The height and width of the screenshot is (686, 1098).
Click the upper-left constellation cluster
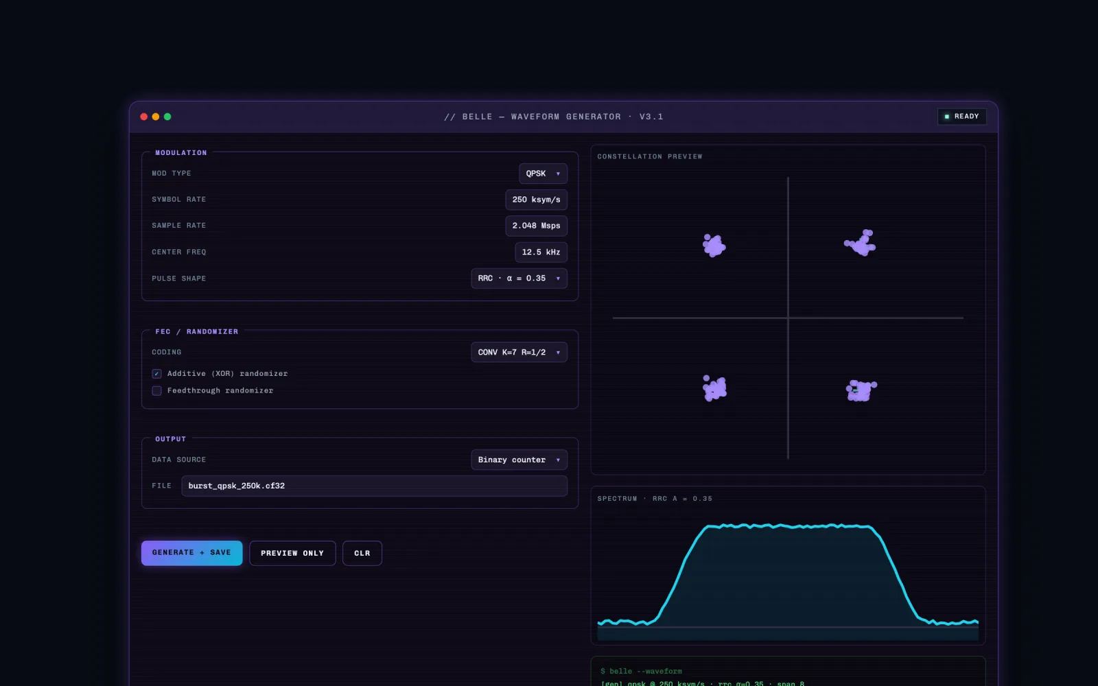click(x=714, y=246)
